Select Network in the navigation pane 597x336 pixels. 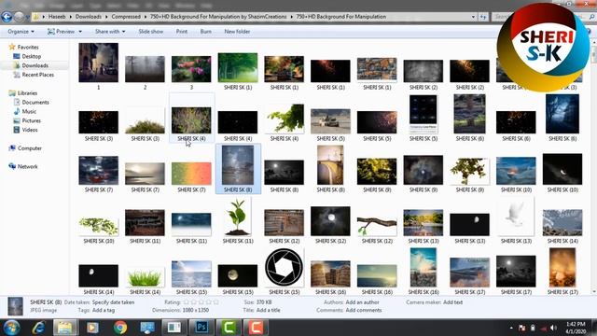point(27,166)
